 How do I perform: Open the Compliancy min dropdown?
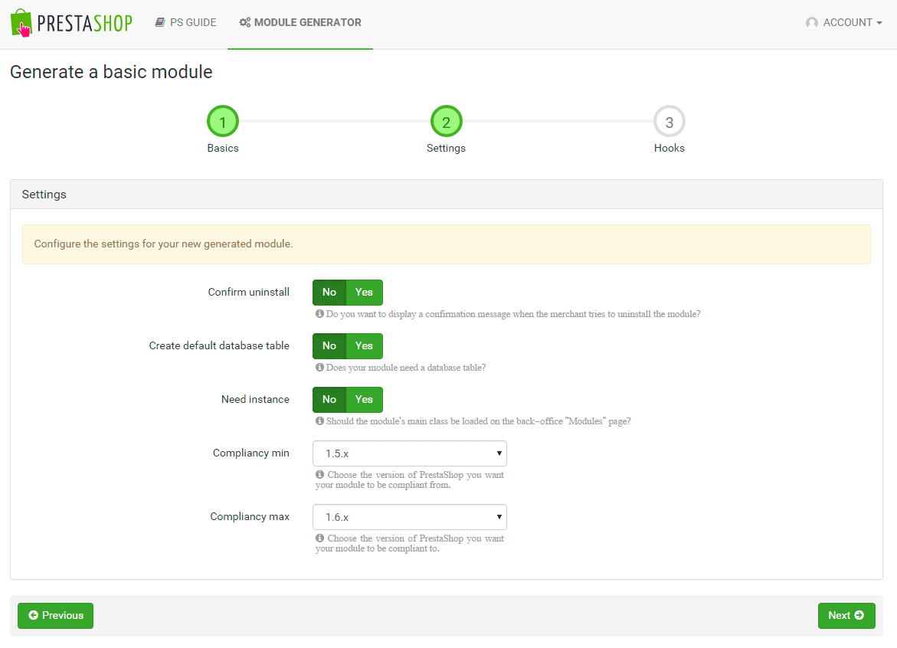coord(410,453)
